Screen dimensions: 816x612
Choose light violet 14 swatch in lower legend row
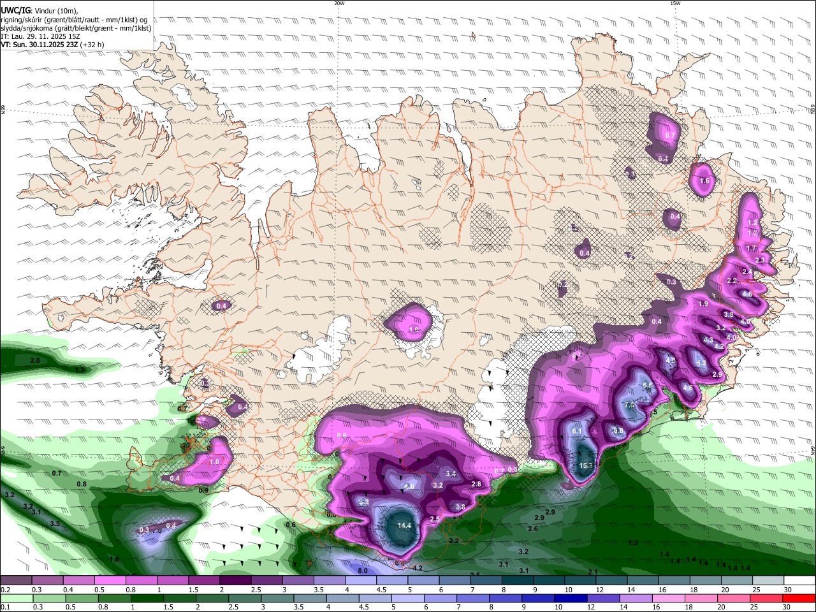click(637, 598)
